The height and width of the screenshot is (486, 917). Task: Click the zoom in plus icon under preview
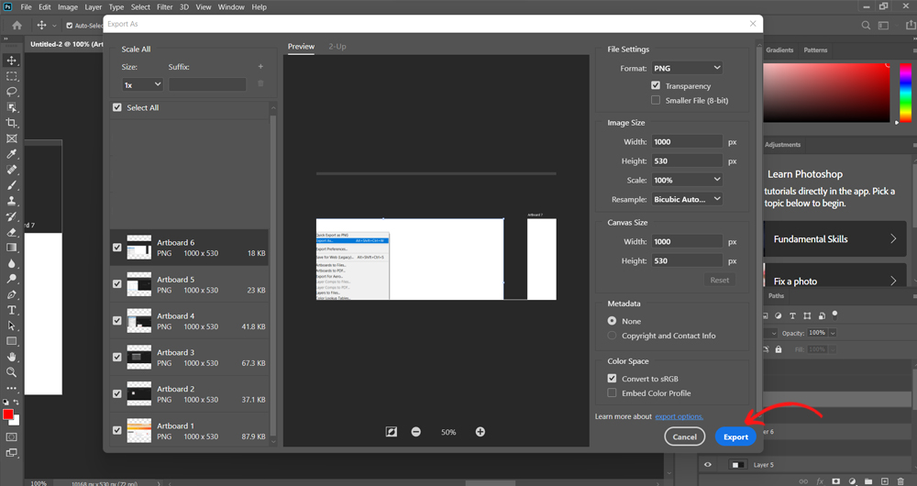click(480, 432)
